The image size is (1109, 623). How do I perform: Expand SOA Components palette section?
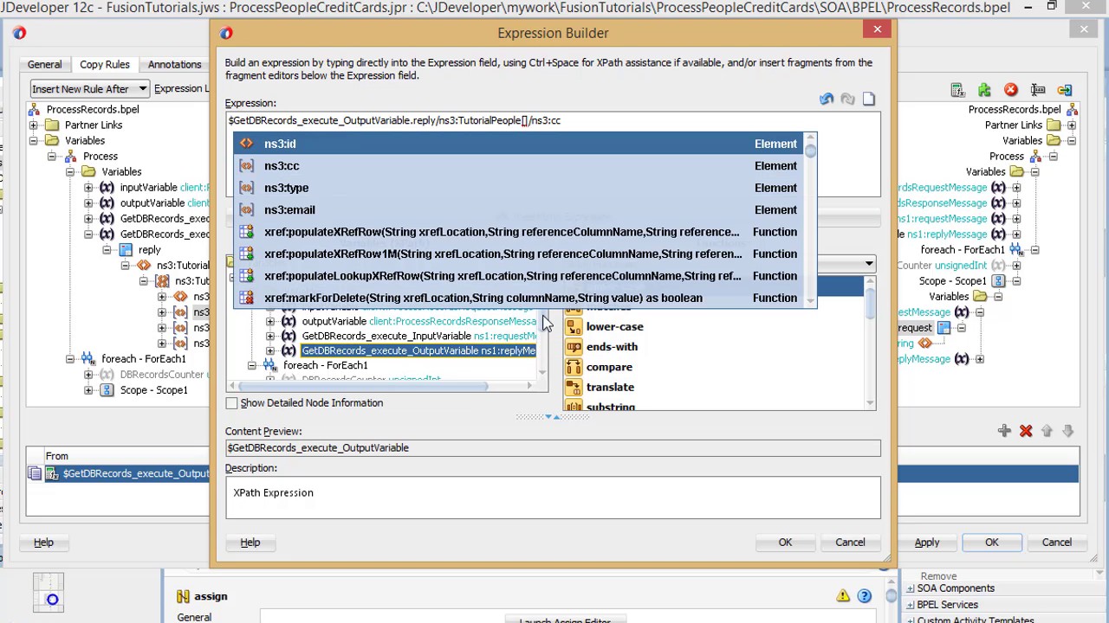(910, 588)
